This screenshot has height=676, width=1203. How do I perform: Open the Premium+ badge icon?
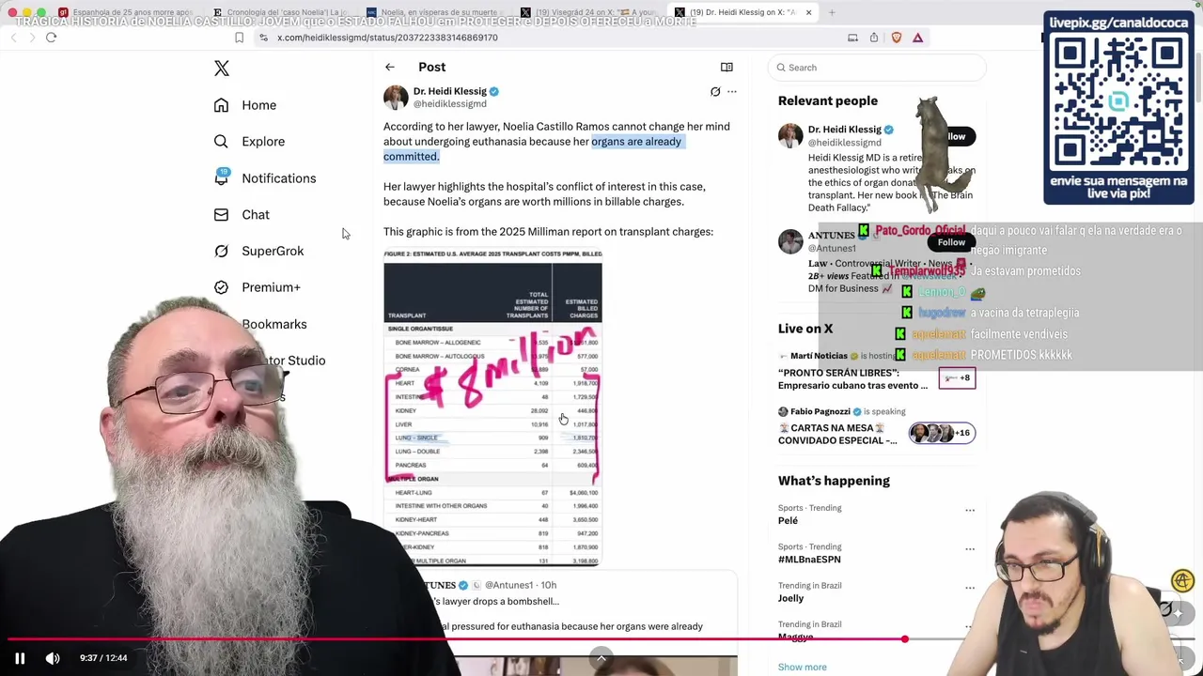pos(221,287)
